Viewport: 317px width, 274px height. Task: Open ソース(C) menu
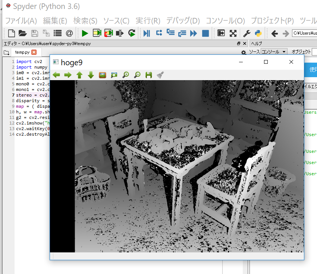(116, 21)
